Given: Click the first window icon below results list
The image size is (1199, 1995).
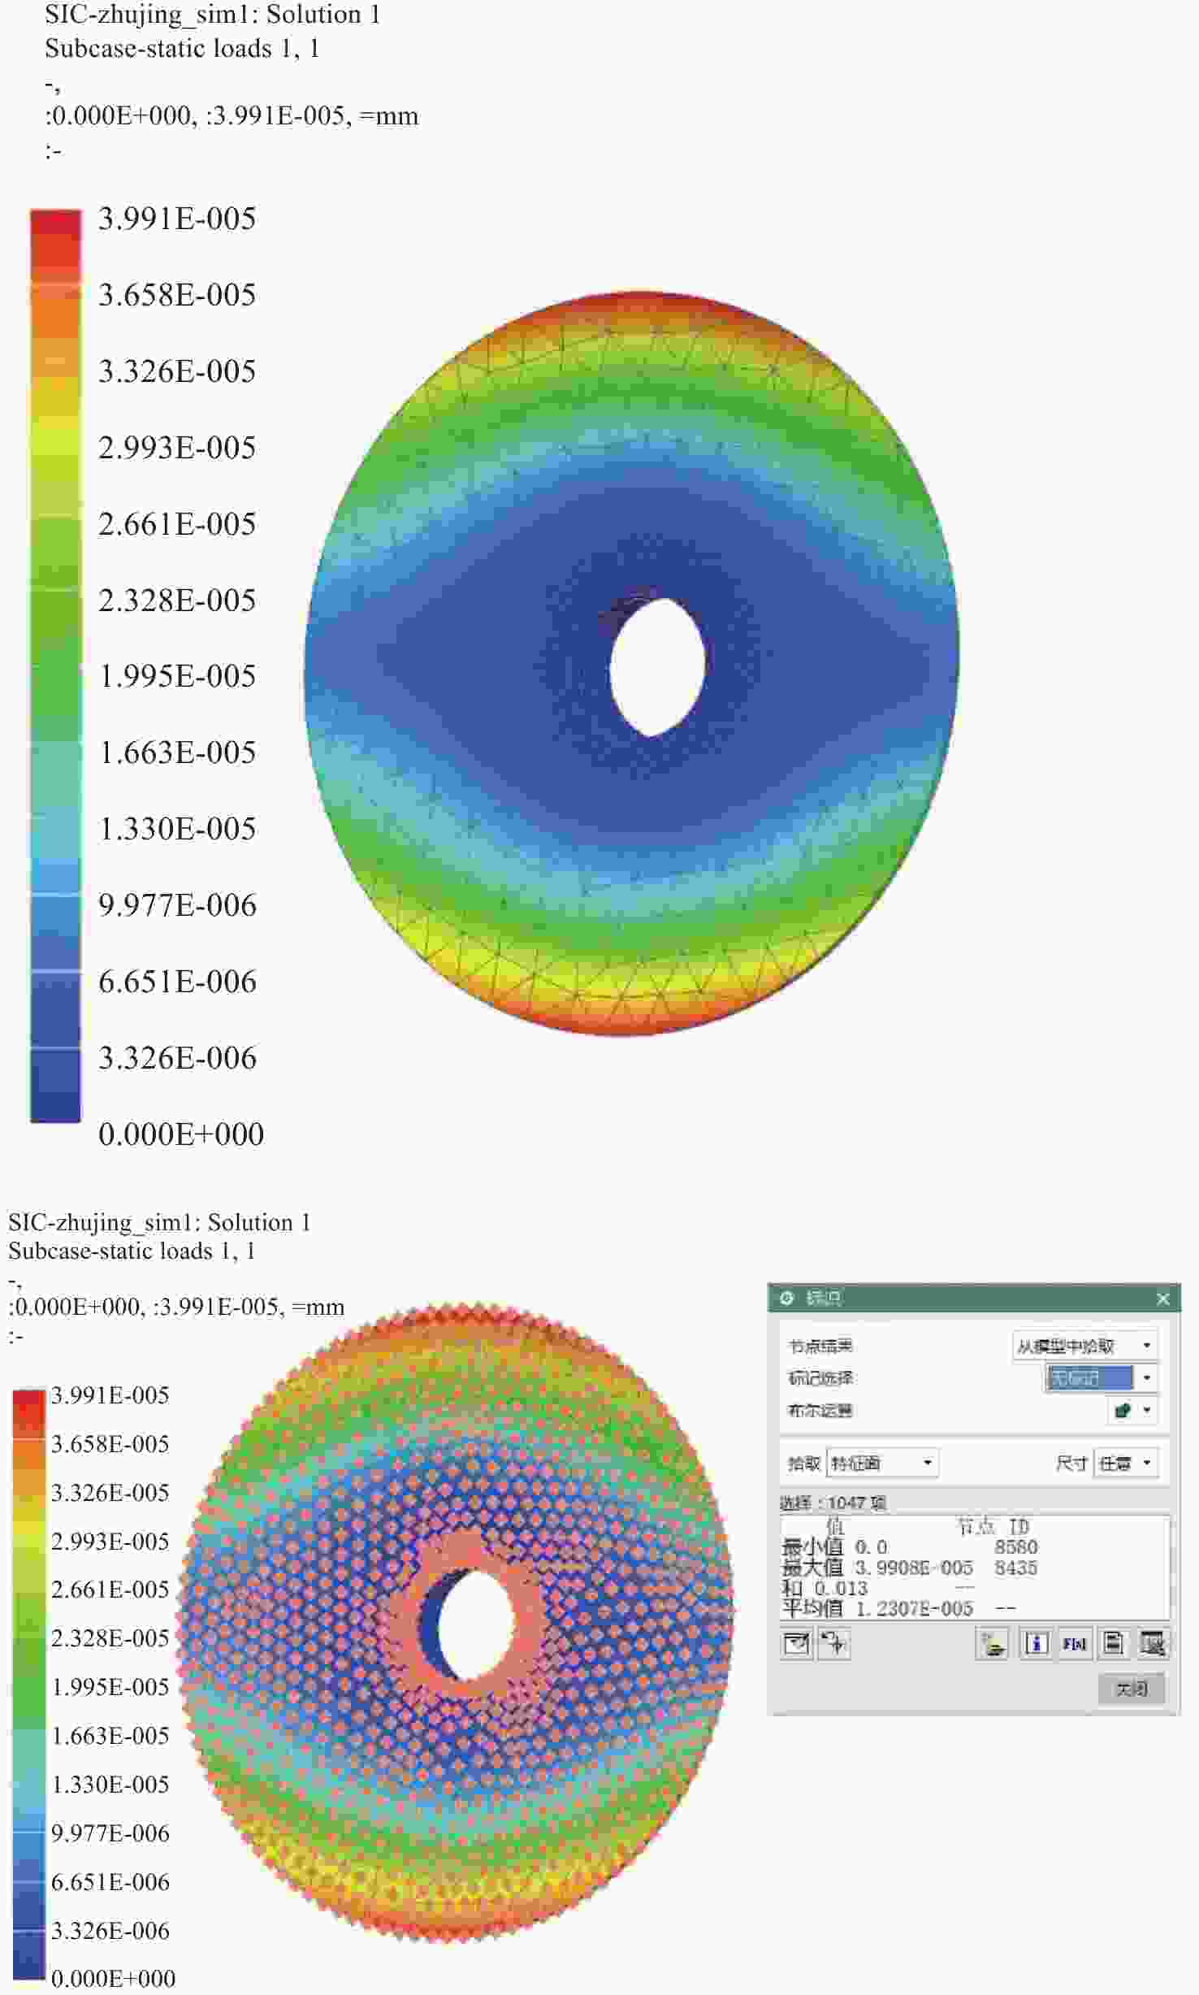Looking at the screenshot, I should click(x=797, y=1644).
